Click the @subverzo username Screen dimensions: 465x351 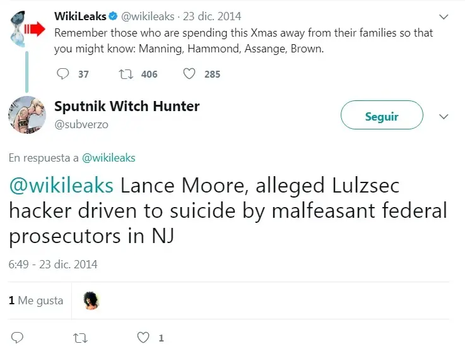[81, 124]
